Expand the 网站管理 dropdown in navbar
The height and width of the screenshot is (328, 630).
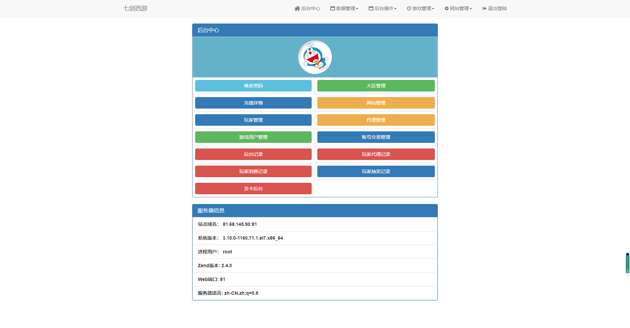click(458, 8)
